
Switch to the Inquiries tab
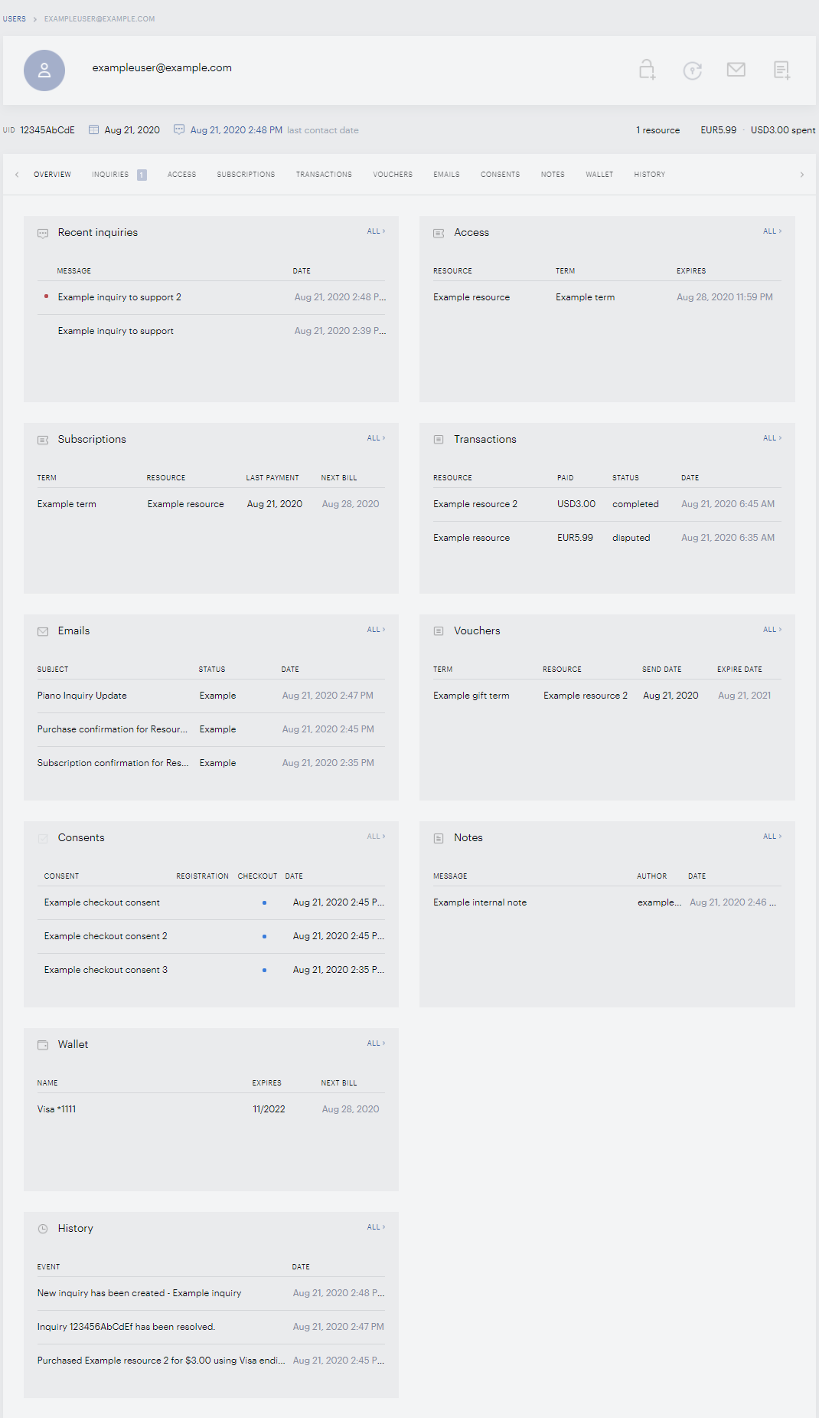(110, 175)
